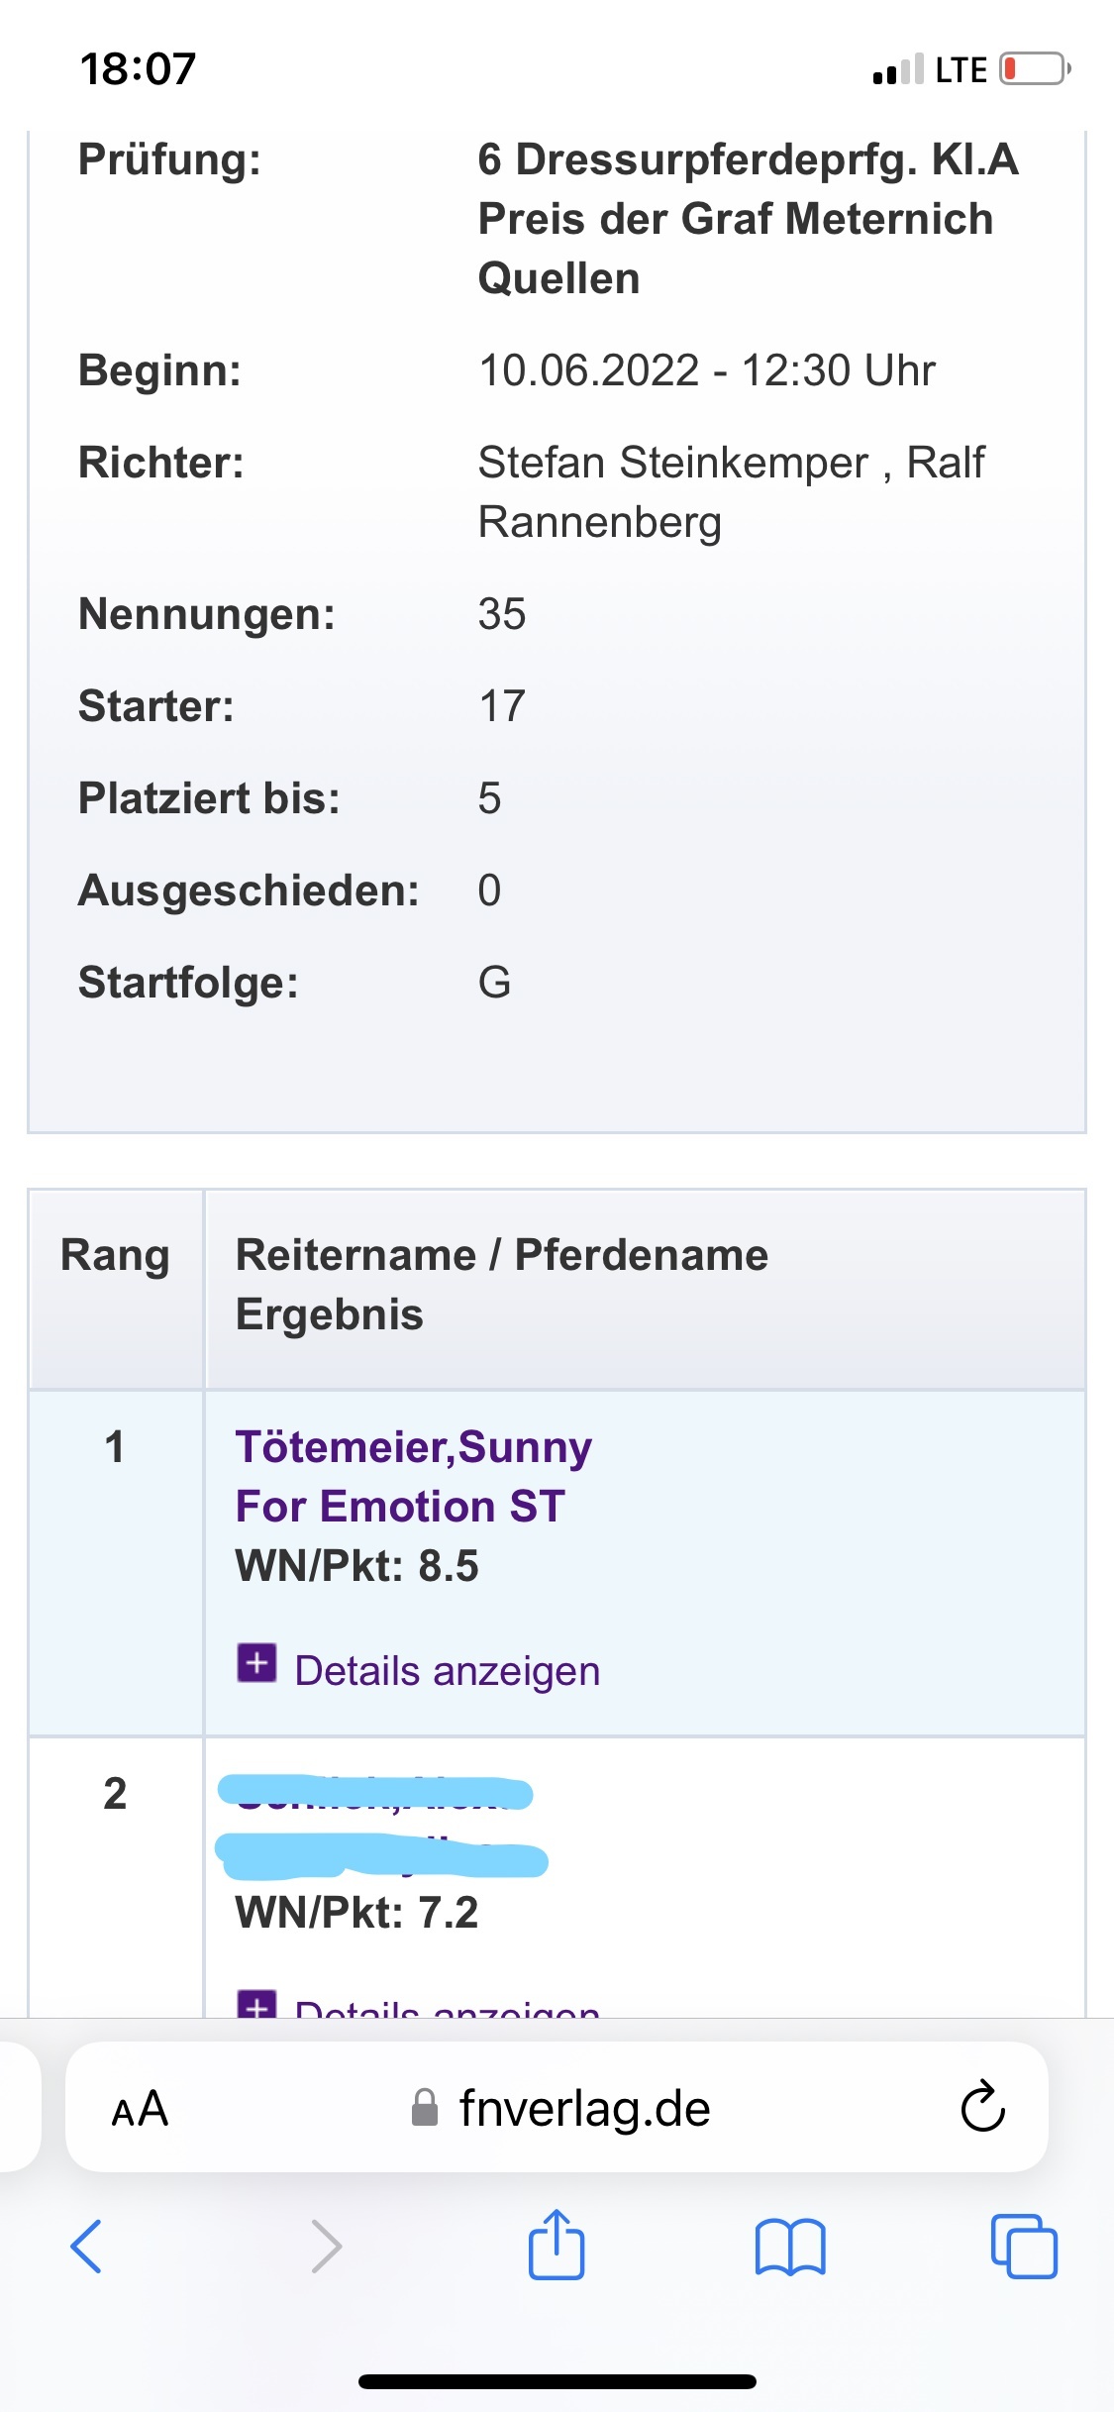Open rider link Tötemeier,Sunny
This screenshot has height=2412, width=1114.
pos(413,1447)
